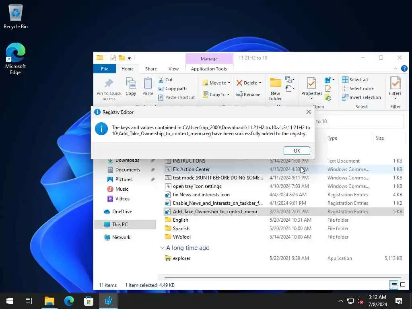Create a New folder
412x309 pixels.
(275, 89)
